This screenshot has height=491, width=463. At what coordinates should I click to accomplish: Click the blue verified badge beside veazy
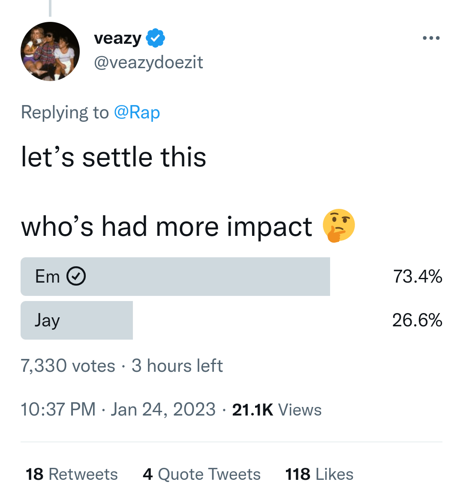(156, 39)
